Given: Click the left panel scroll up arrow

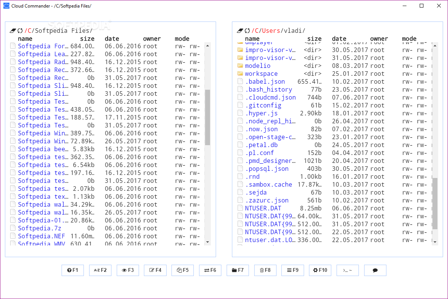Looking at the screenshot, I should (208, 46).
